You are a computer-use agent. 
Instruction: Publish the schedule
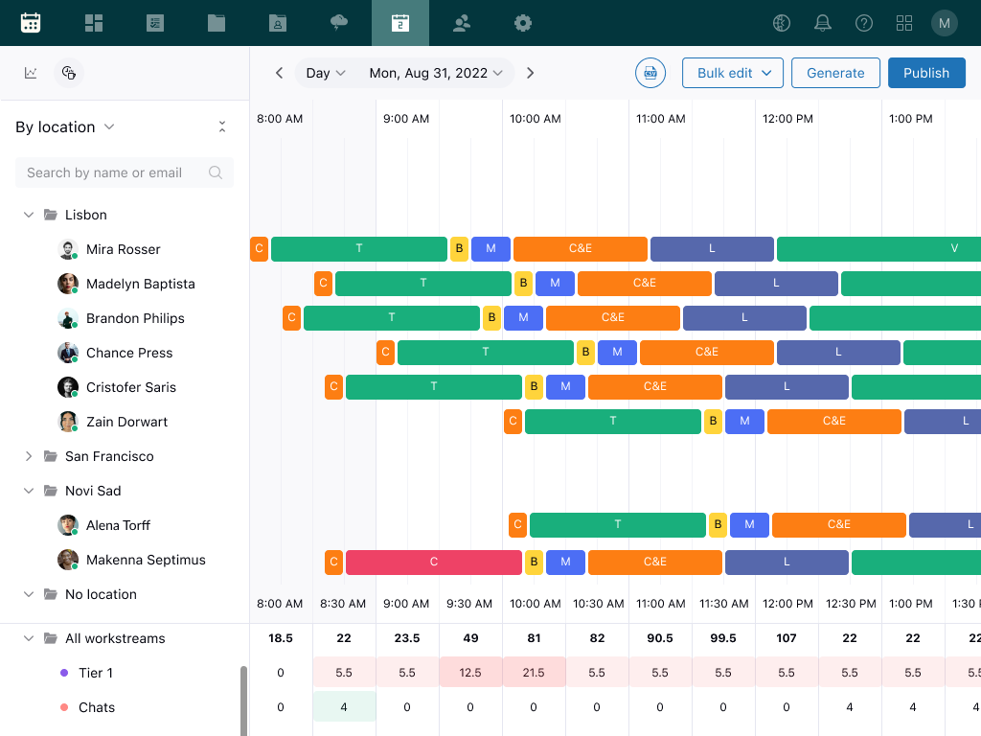(926, 72)
